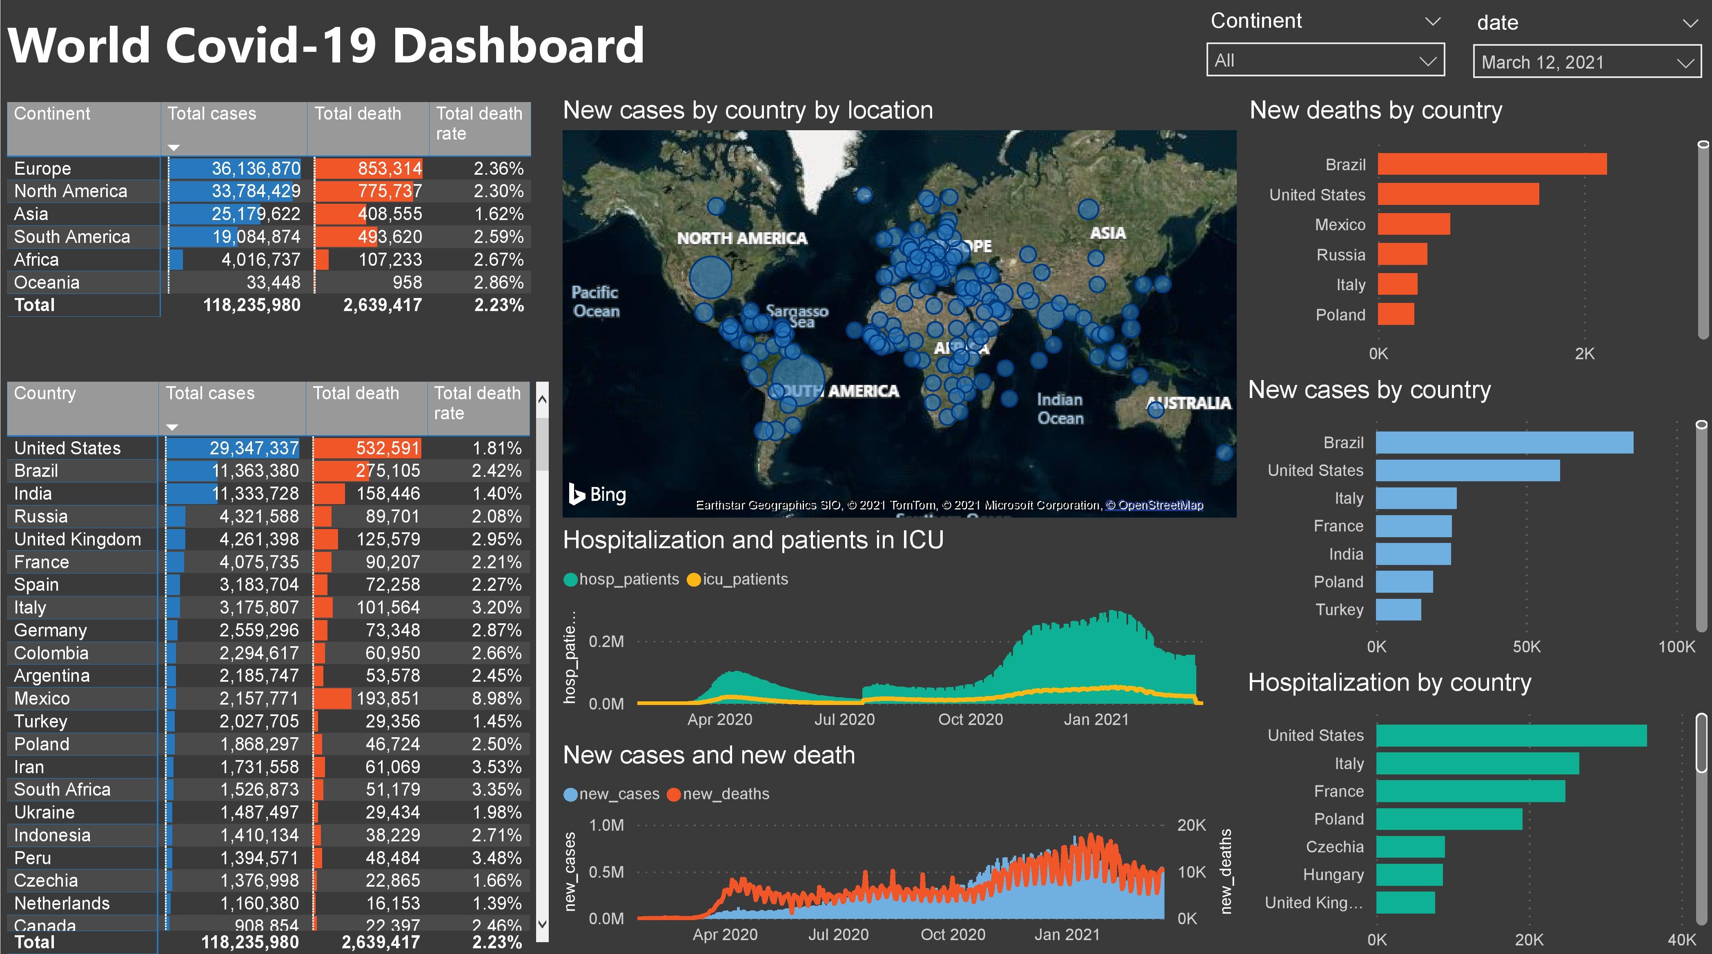Click Turkey bar in New cases chart

pos(1398,610)
